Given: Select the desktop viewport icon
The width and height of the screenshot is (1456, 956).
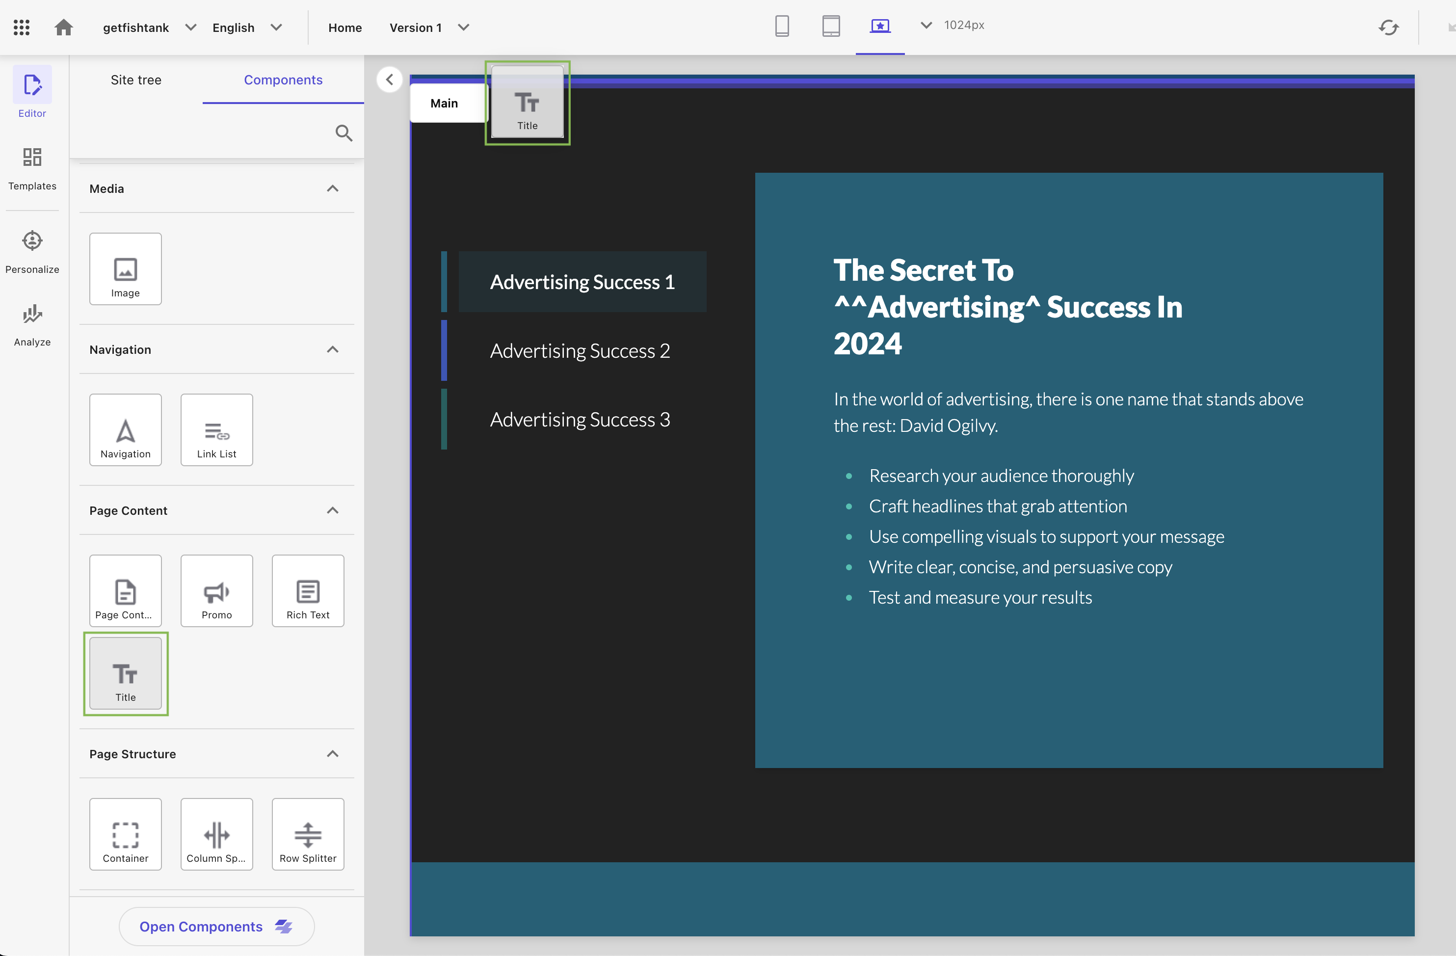Looking at the screenshot, I should coord(881,27).
